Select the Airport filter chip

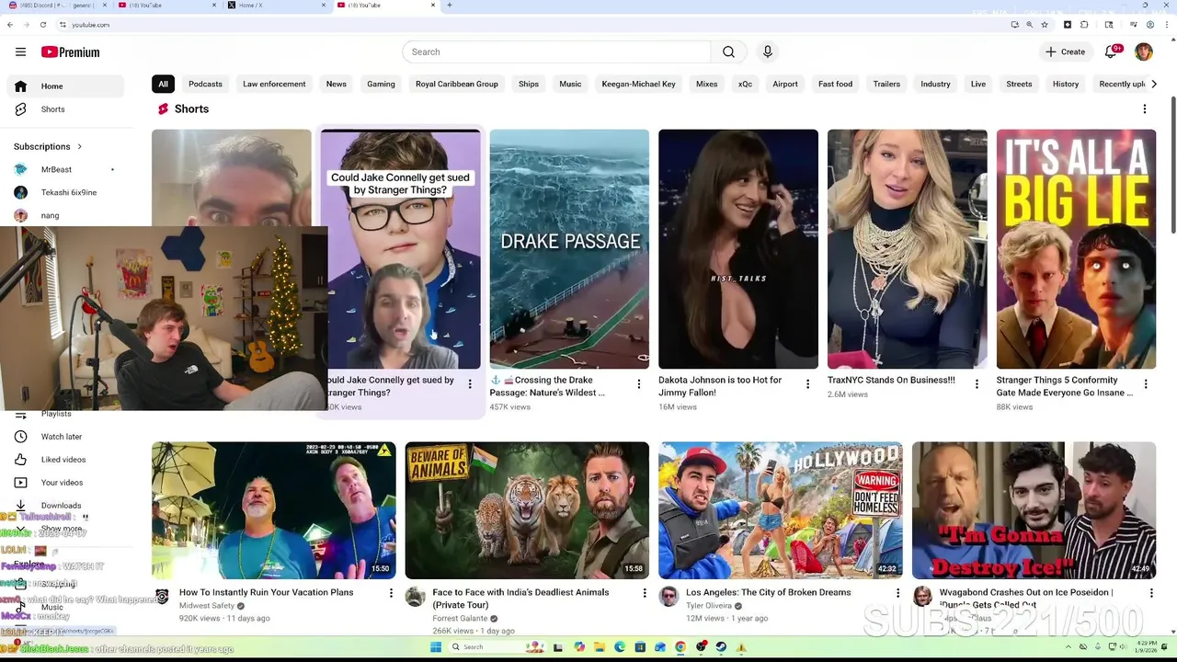click(x=785, y=85)
